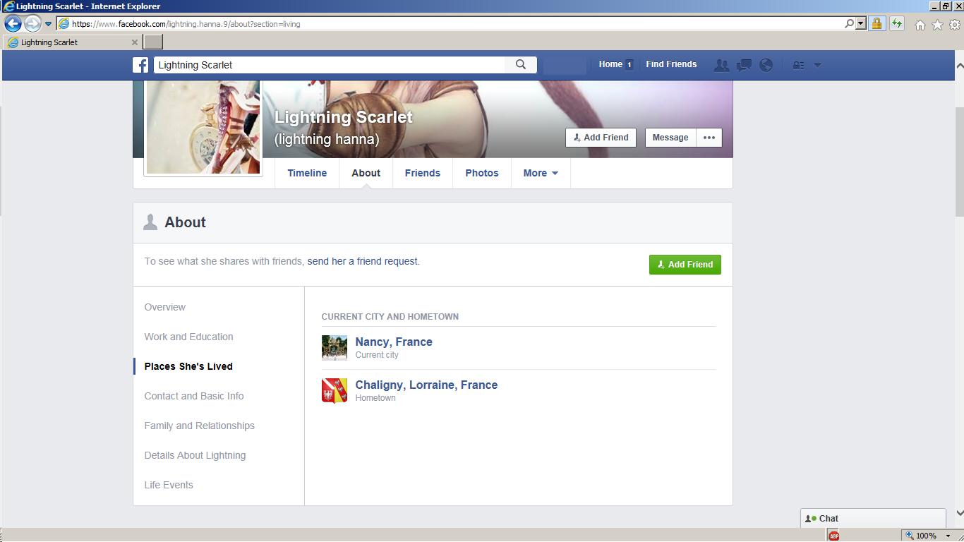Open the account settings dropdown arrow
This screenshot has width=964, height=542.
[817, 65]
